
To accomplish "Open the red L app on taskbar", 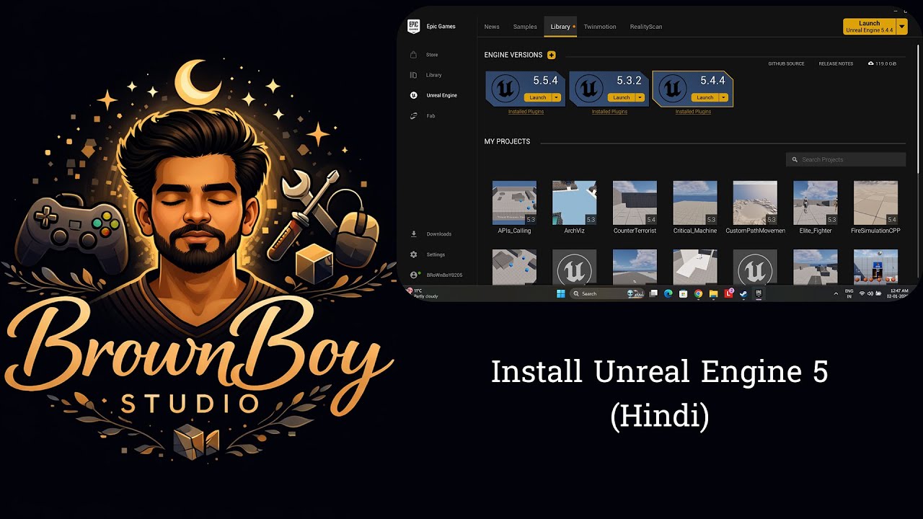I will coord(729,293).
